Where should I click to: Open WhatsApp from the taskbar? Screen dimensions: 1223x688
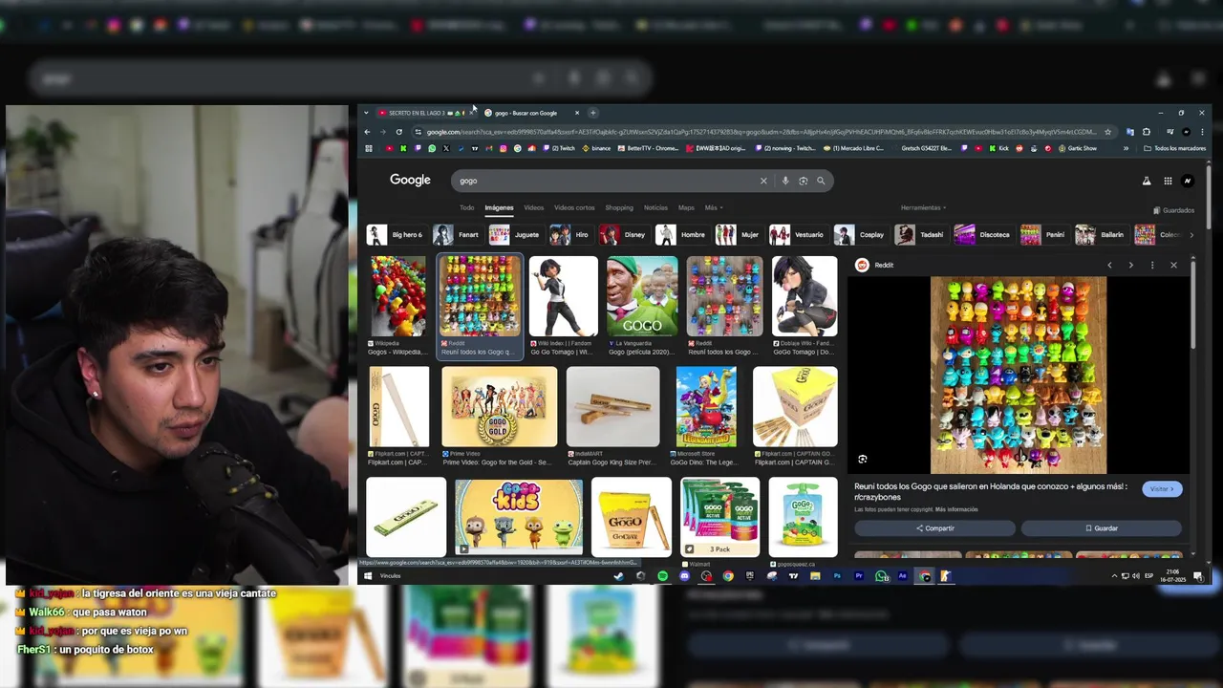[x=881, y=576]
